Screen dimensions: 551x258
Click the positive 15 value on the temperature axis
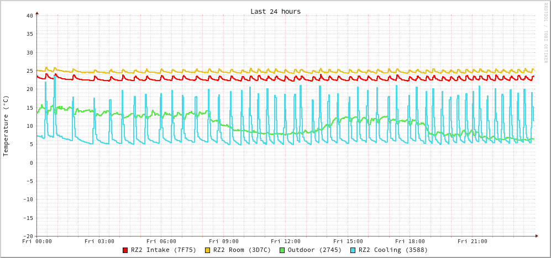click(x=29, y=108)
